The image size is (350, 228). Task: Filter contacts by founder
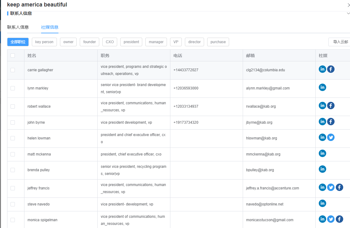point(89,42)
